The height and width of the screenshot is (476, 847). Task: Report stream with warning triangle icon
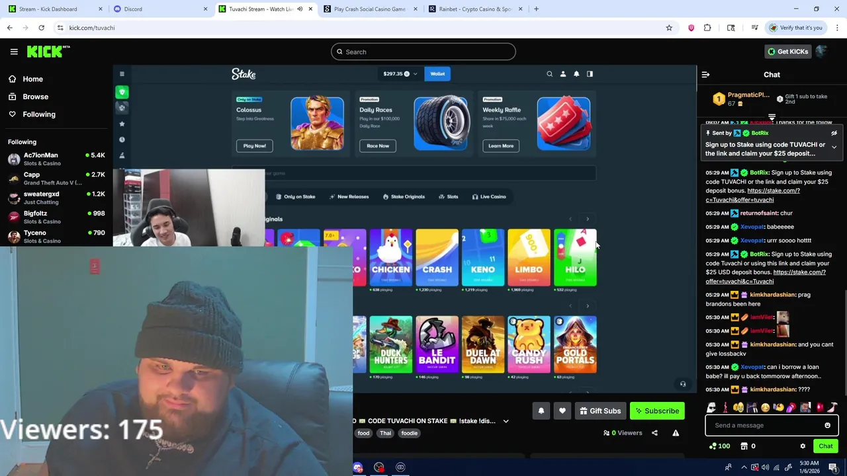(x=676, y=433)
